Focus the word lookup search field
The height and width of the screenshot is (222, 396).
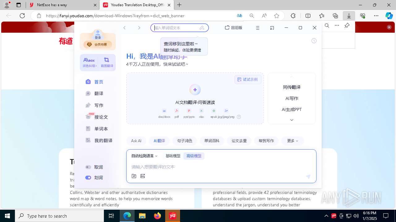(x=179, y=28)
